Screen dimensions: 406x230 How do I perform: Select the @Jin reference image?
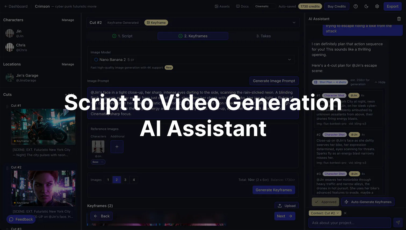[98, 147]
